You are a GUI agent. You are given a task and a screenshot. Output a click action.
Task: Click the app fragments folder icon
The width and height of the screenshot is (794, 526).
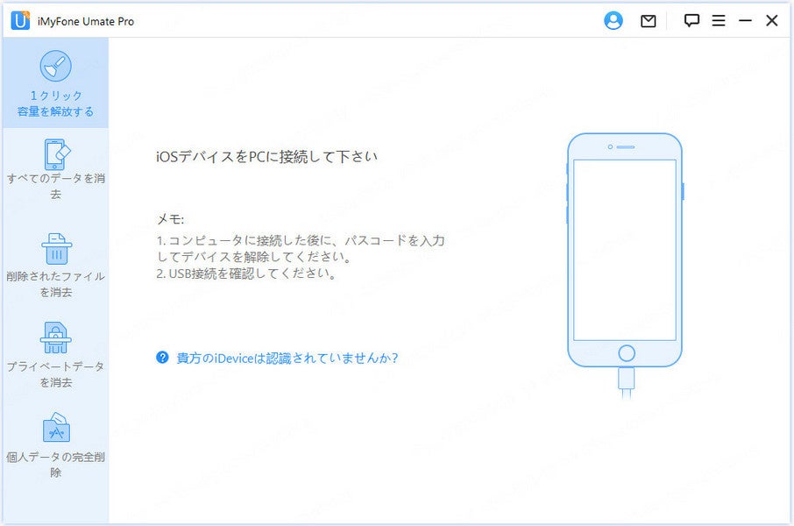click(x=56, y=427)
